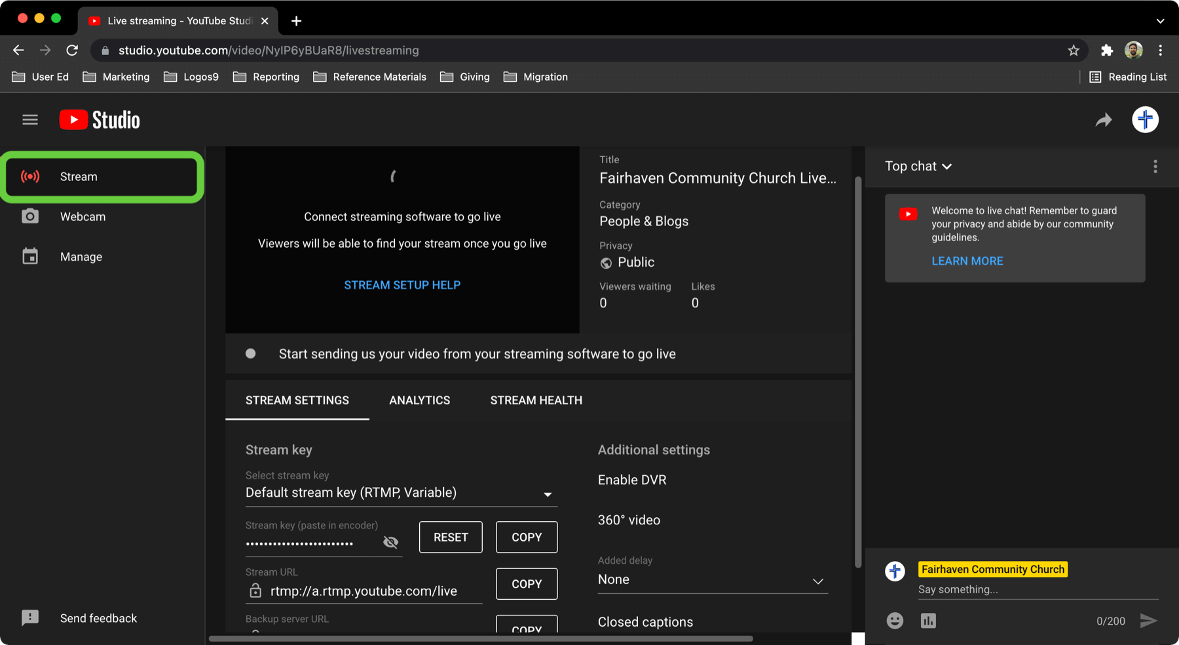
Task: Click the browser back arrow
Action: (18, 50)
